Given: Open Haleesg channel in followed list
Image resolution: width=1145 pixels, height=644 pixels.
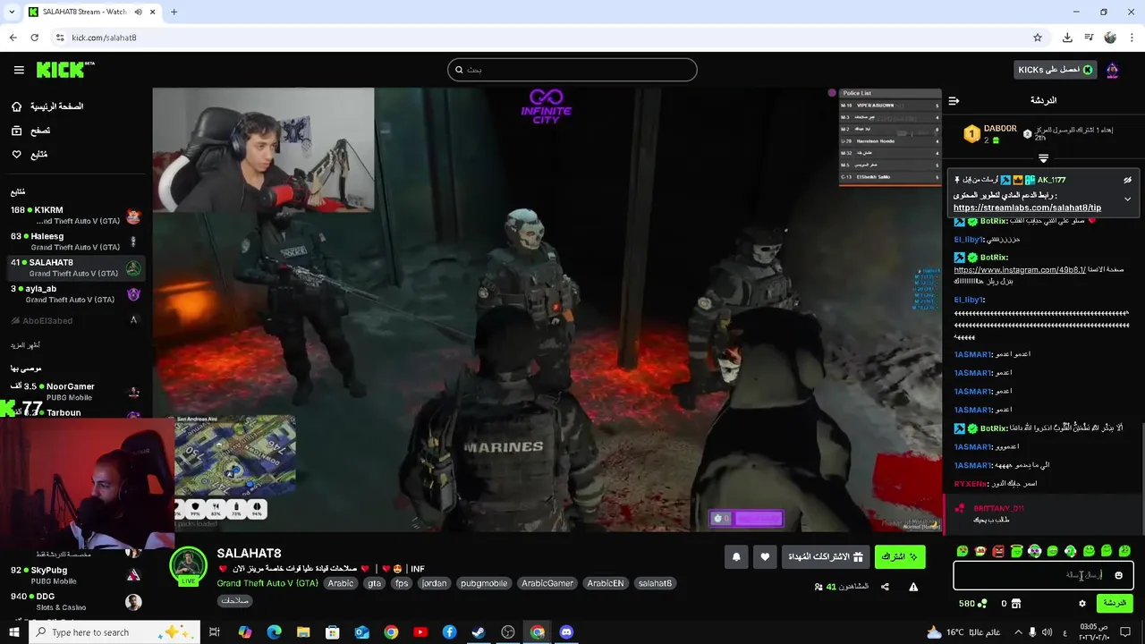Looking at the screenshot, I should pyautogui.click(x=76, y=241).
